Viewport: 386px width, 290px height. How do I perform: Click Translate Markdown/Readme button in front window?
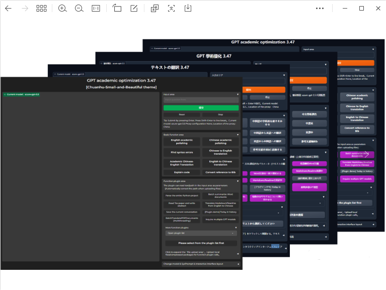pos(220,204)
